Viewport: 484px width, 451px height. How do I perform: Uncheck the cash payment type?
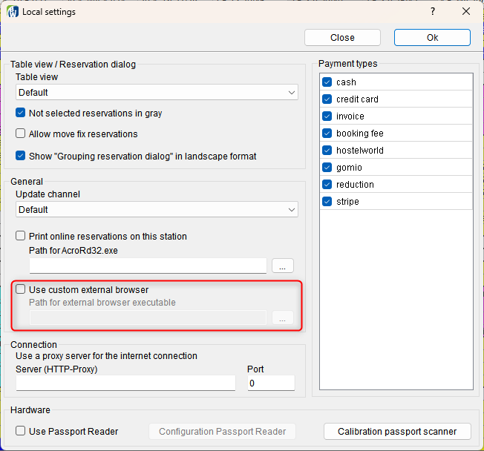pyautogui.click(x=327, y=82)
